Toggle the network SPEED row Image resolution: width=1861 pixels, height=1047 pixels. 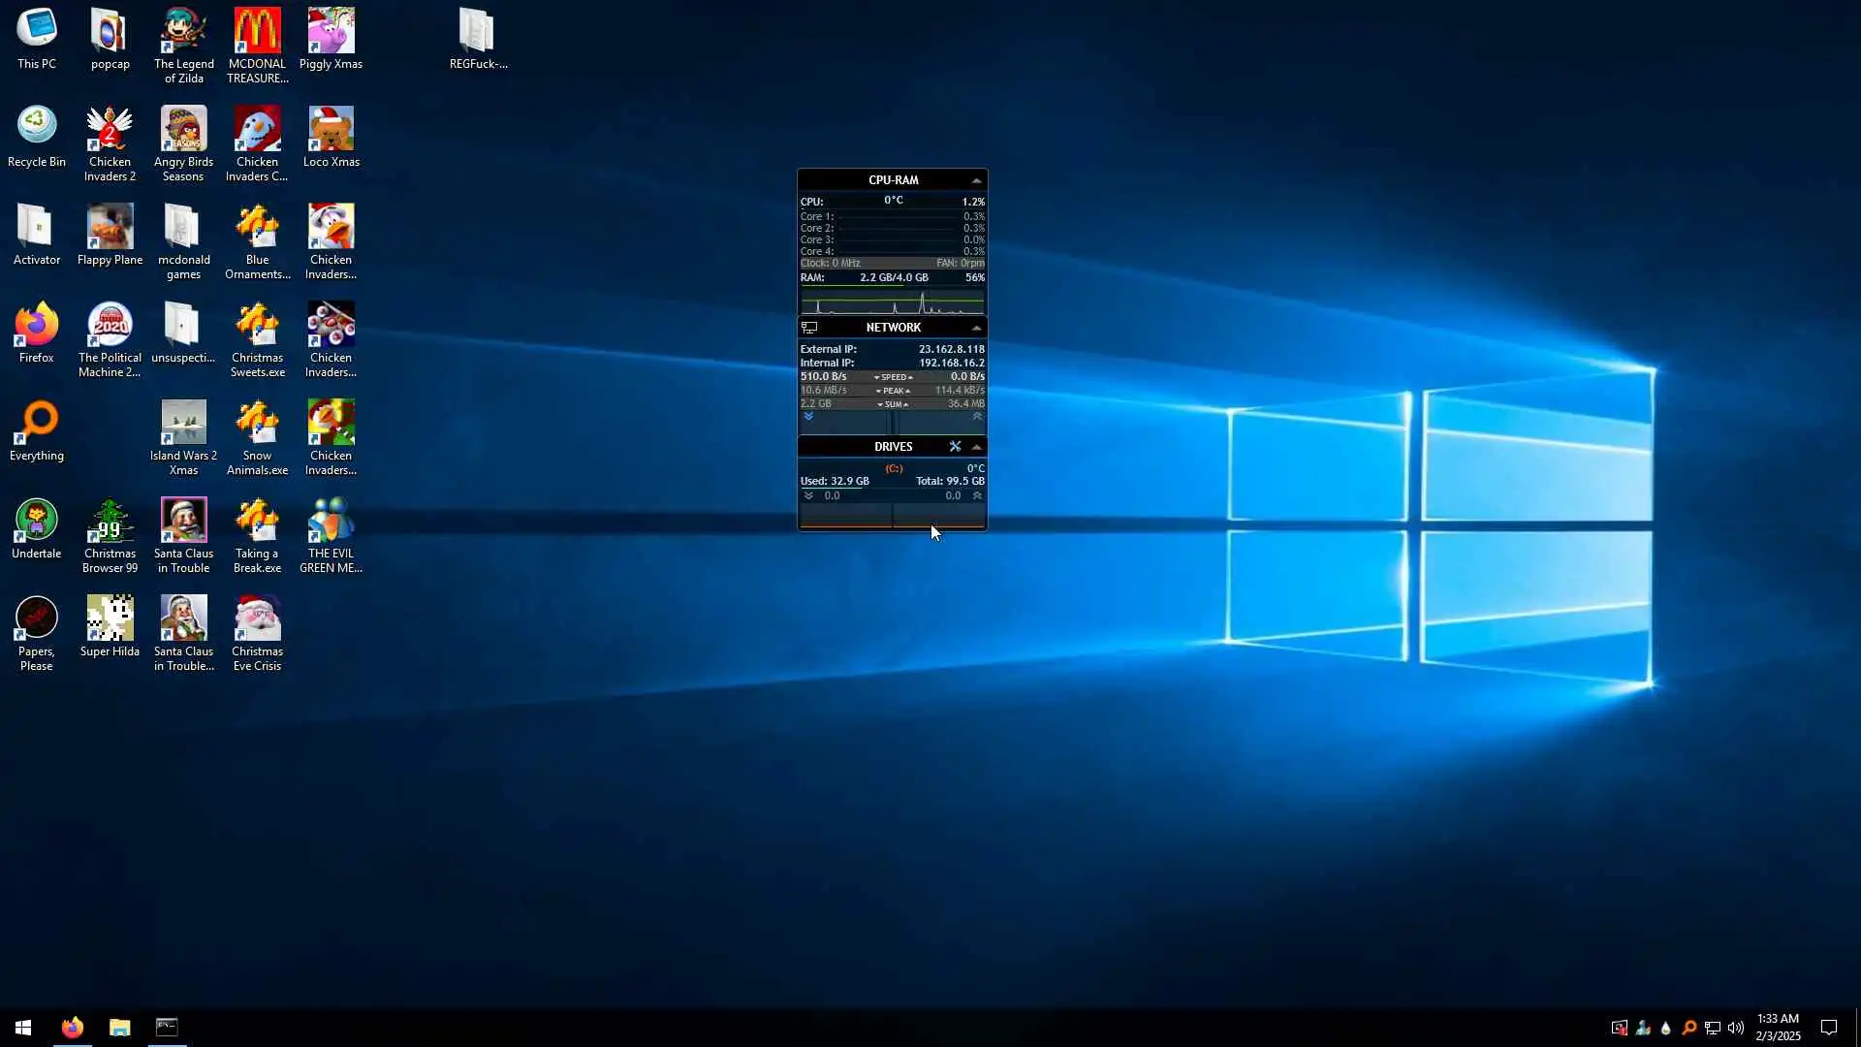pos(893,377)
